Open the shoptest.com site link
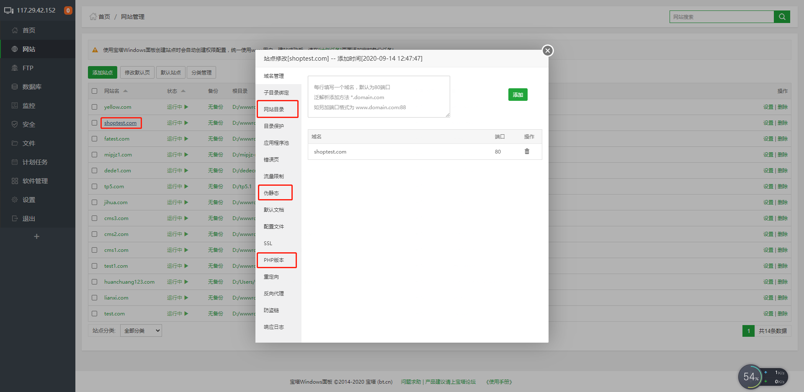 pos(121,123)
